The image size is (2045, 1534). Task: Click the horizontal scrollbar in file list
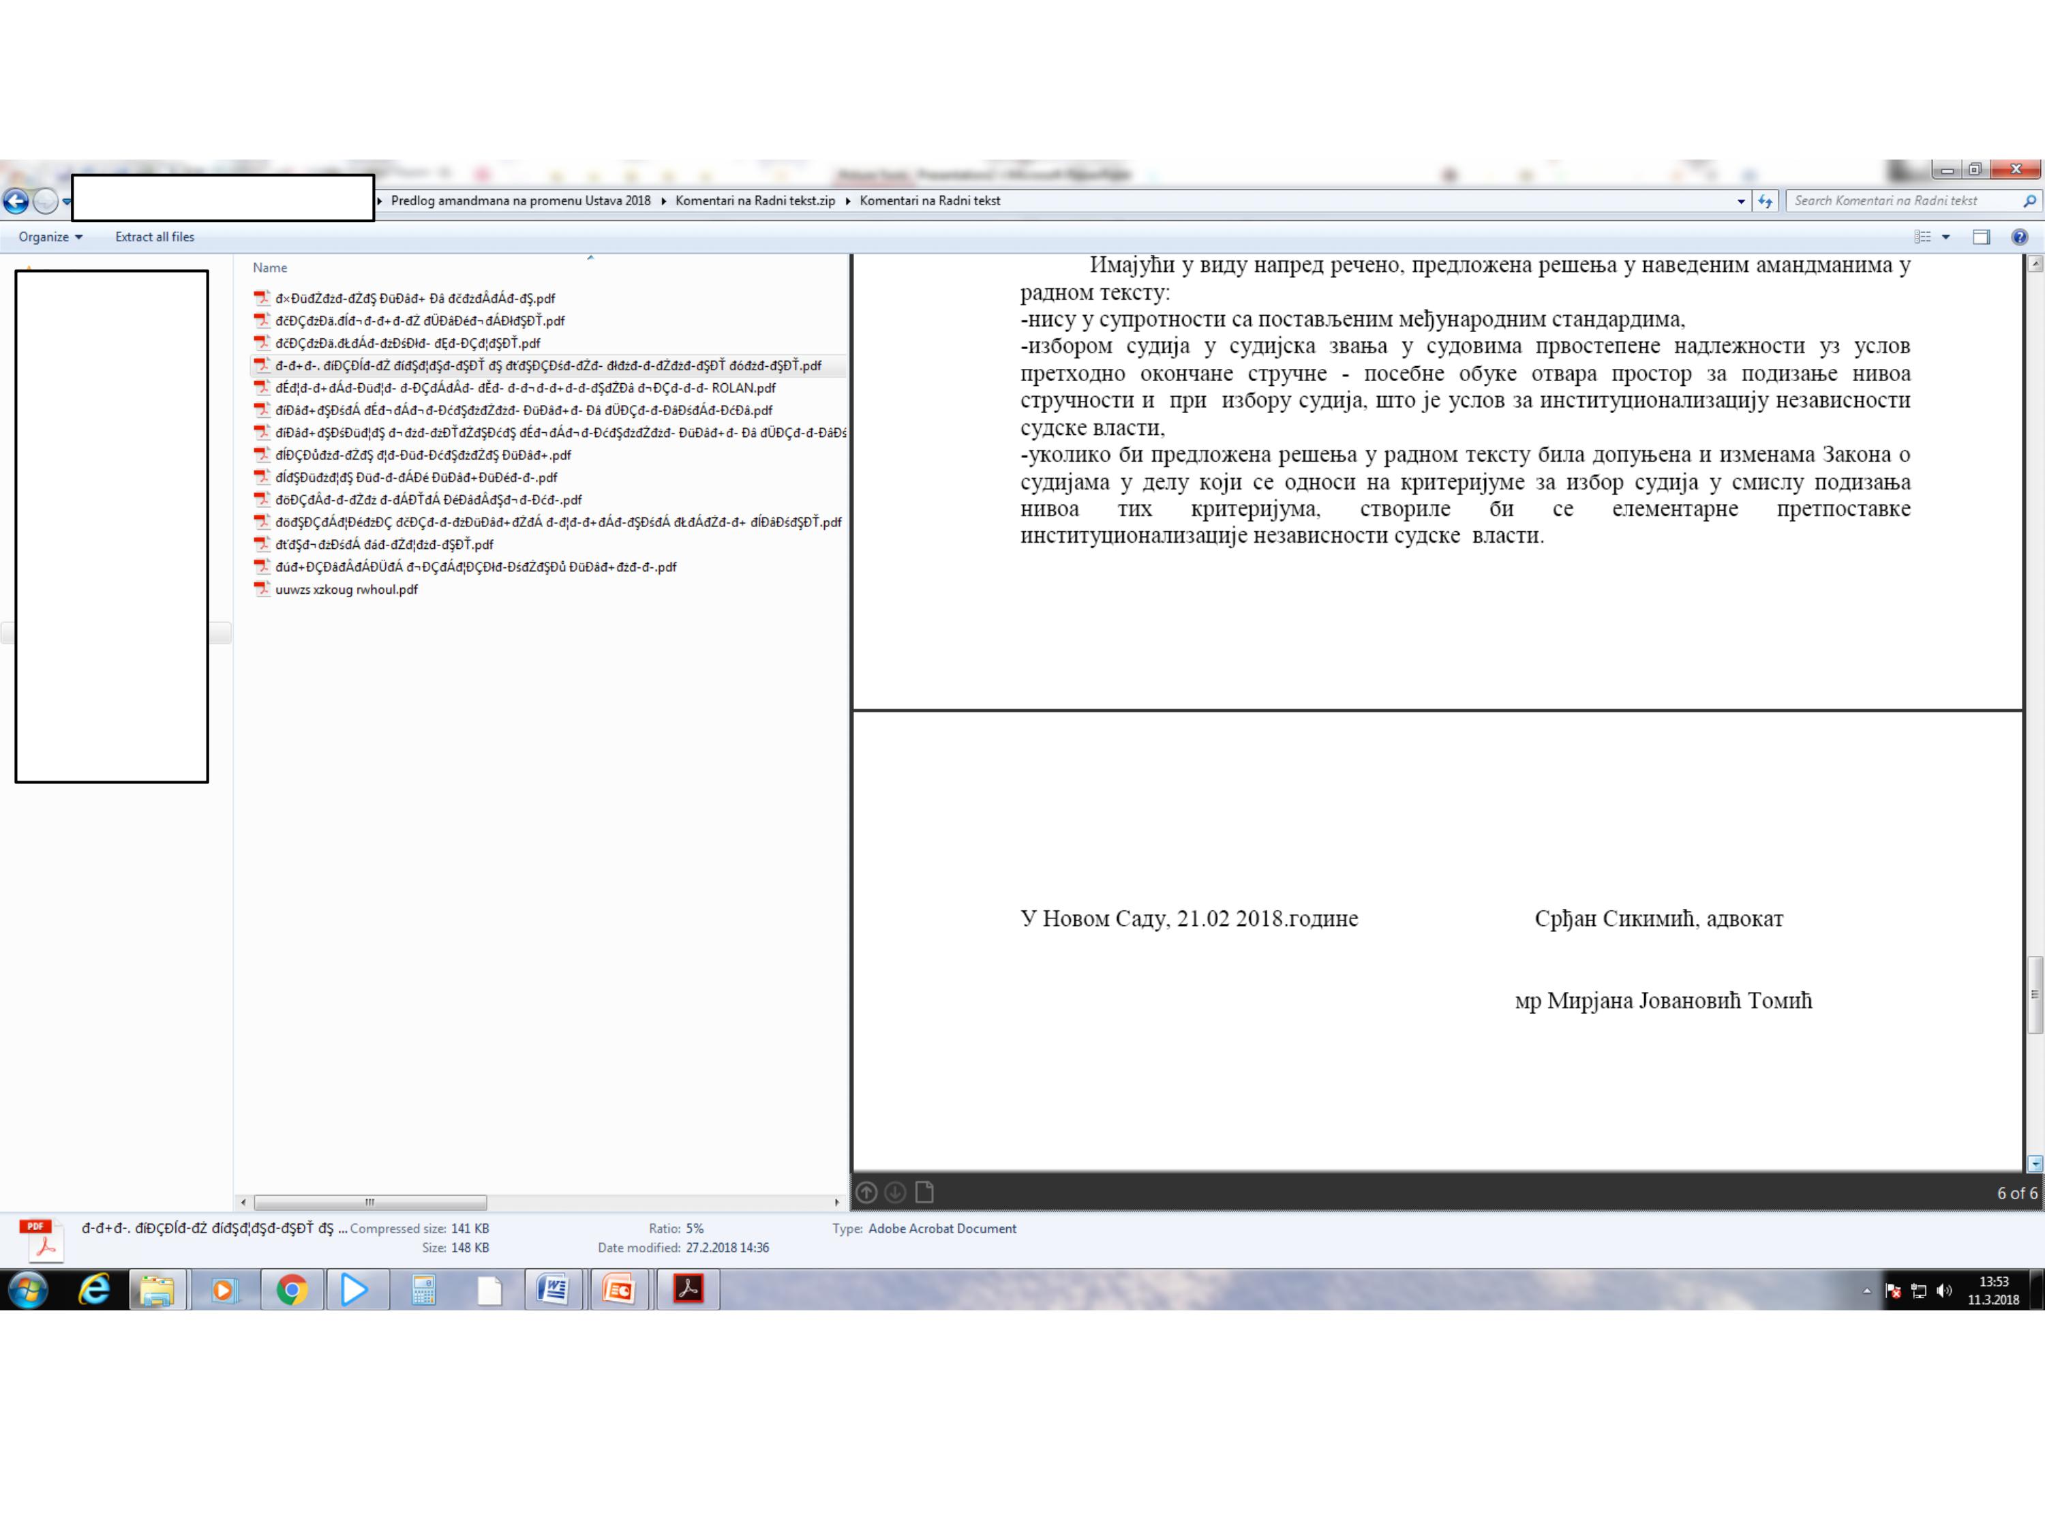tap(369, 1202)
